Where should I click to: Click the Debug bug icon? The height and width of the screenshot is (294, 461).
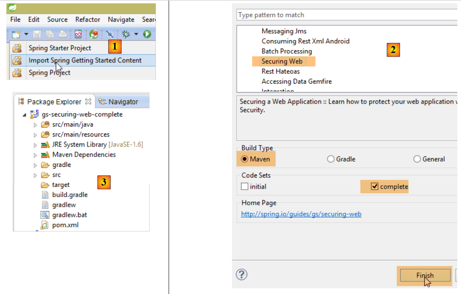(126, 34)
